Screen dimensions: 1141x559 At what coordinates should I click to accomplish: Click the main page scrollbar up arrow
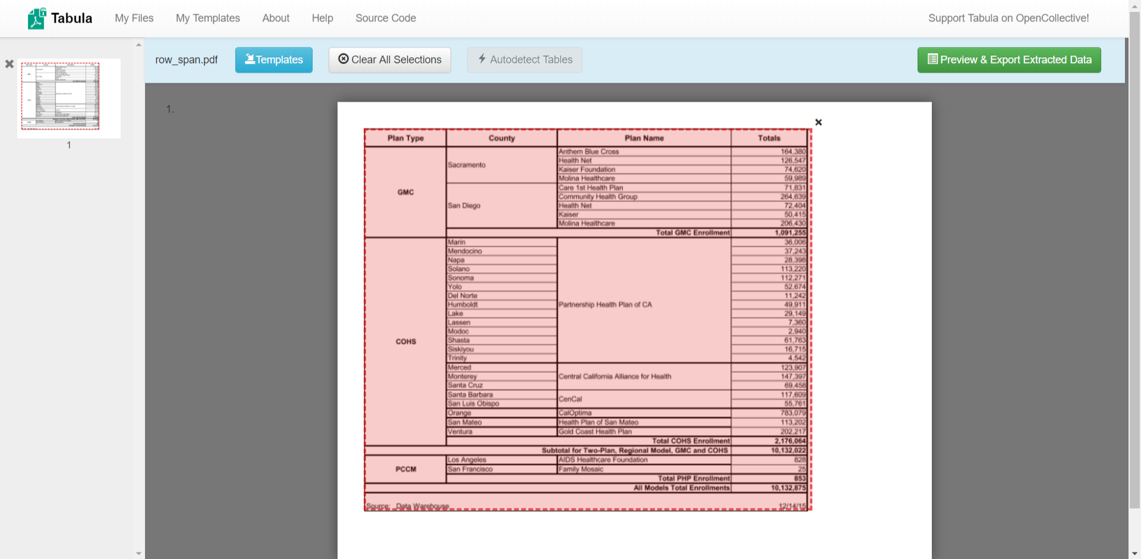[x=1134, y=5]
